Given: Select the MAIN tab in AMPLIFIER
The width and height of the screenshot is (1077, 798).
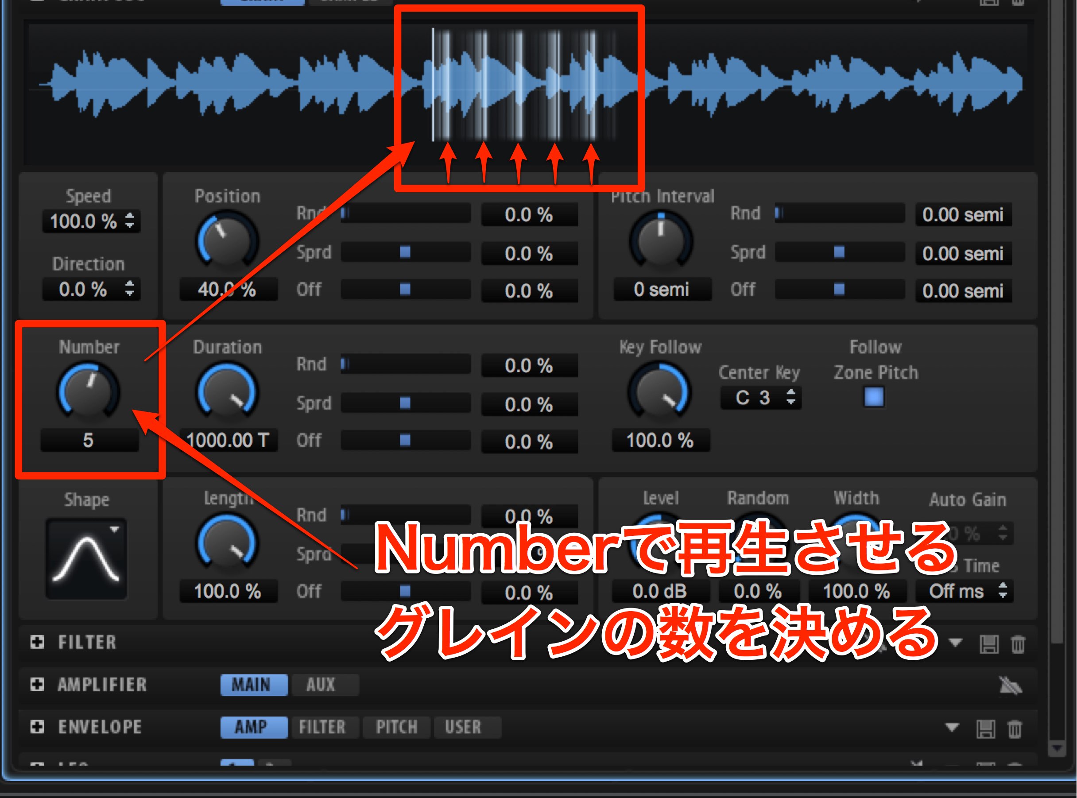Looking at the screenshot, I should tap(254, 685).
